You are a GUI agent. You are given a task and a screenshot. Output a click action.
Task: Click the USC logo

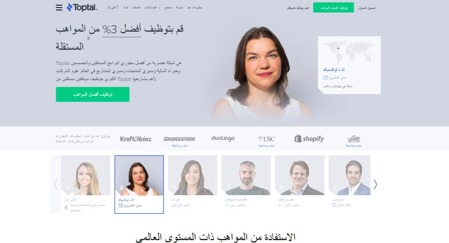pyautogui.click(x=266, y=139)
